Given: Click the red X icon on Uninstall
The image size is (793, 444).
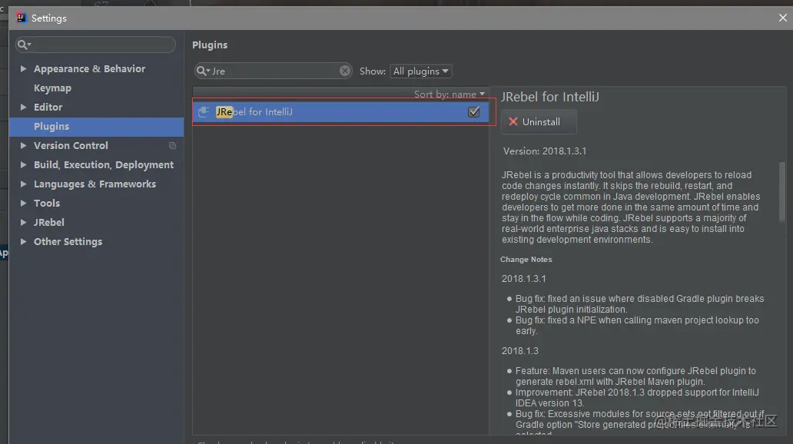Looking at the screenshot, I should pyautogui.click(x=513, y=122).
